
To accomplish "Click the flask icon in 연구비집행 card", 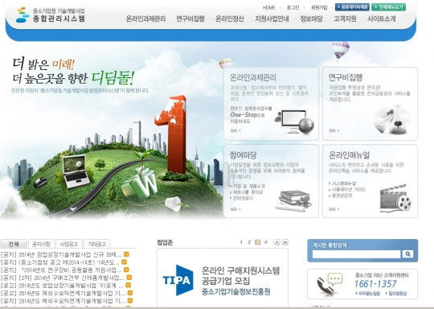I will coord(391,119).
